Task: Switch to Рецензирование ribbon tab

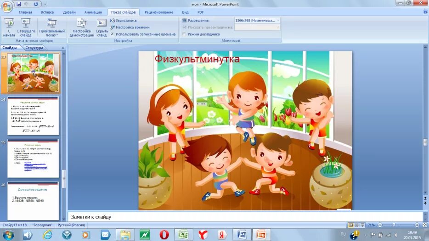Action: [x=158, y=12]
